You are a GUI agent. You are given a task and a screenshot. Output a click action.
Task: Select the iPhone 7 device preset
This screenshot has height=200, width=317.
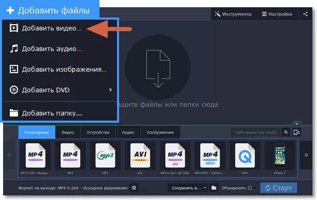coord(280,156)
